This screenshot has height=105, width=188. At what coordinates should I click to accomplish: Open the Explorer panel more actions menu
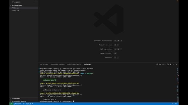pos(35,2)
